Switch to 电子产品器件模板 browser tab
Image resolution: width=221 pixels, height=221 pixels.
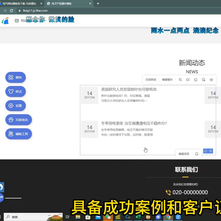coord(61,4)
